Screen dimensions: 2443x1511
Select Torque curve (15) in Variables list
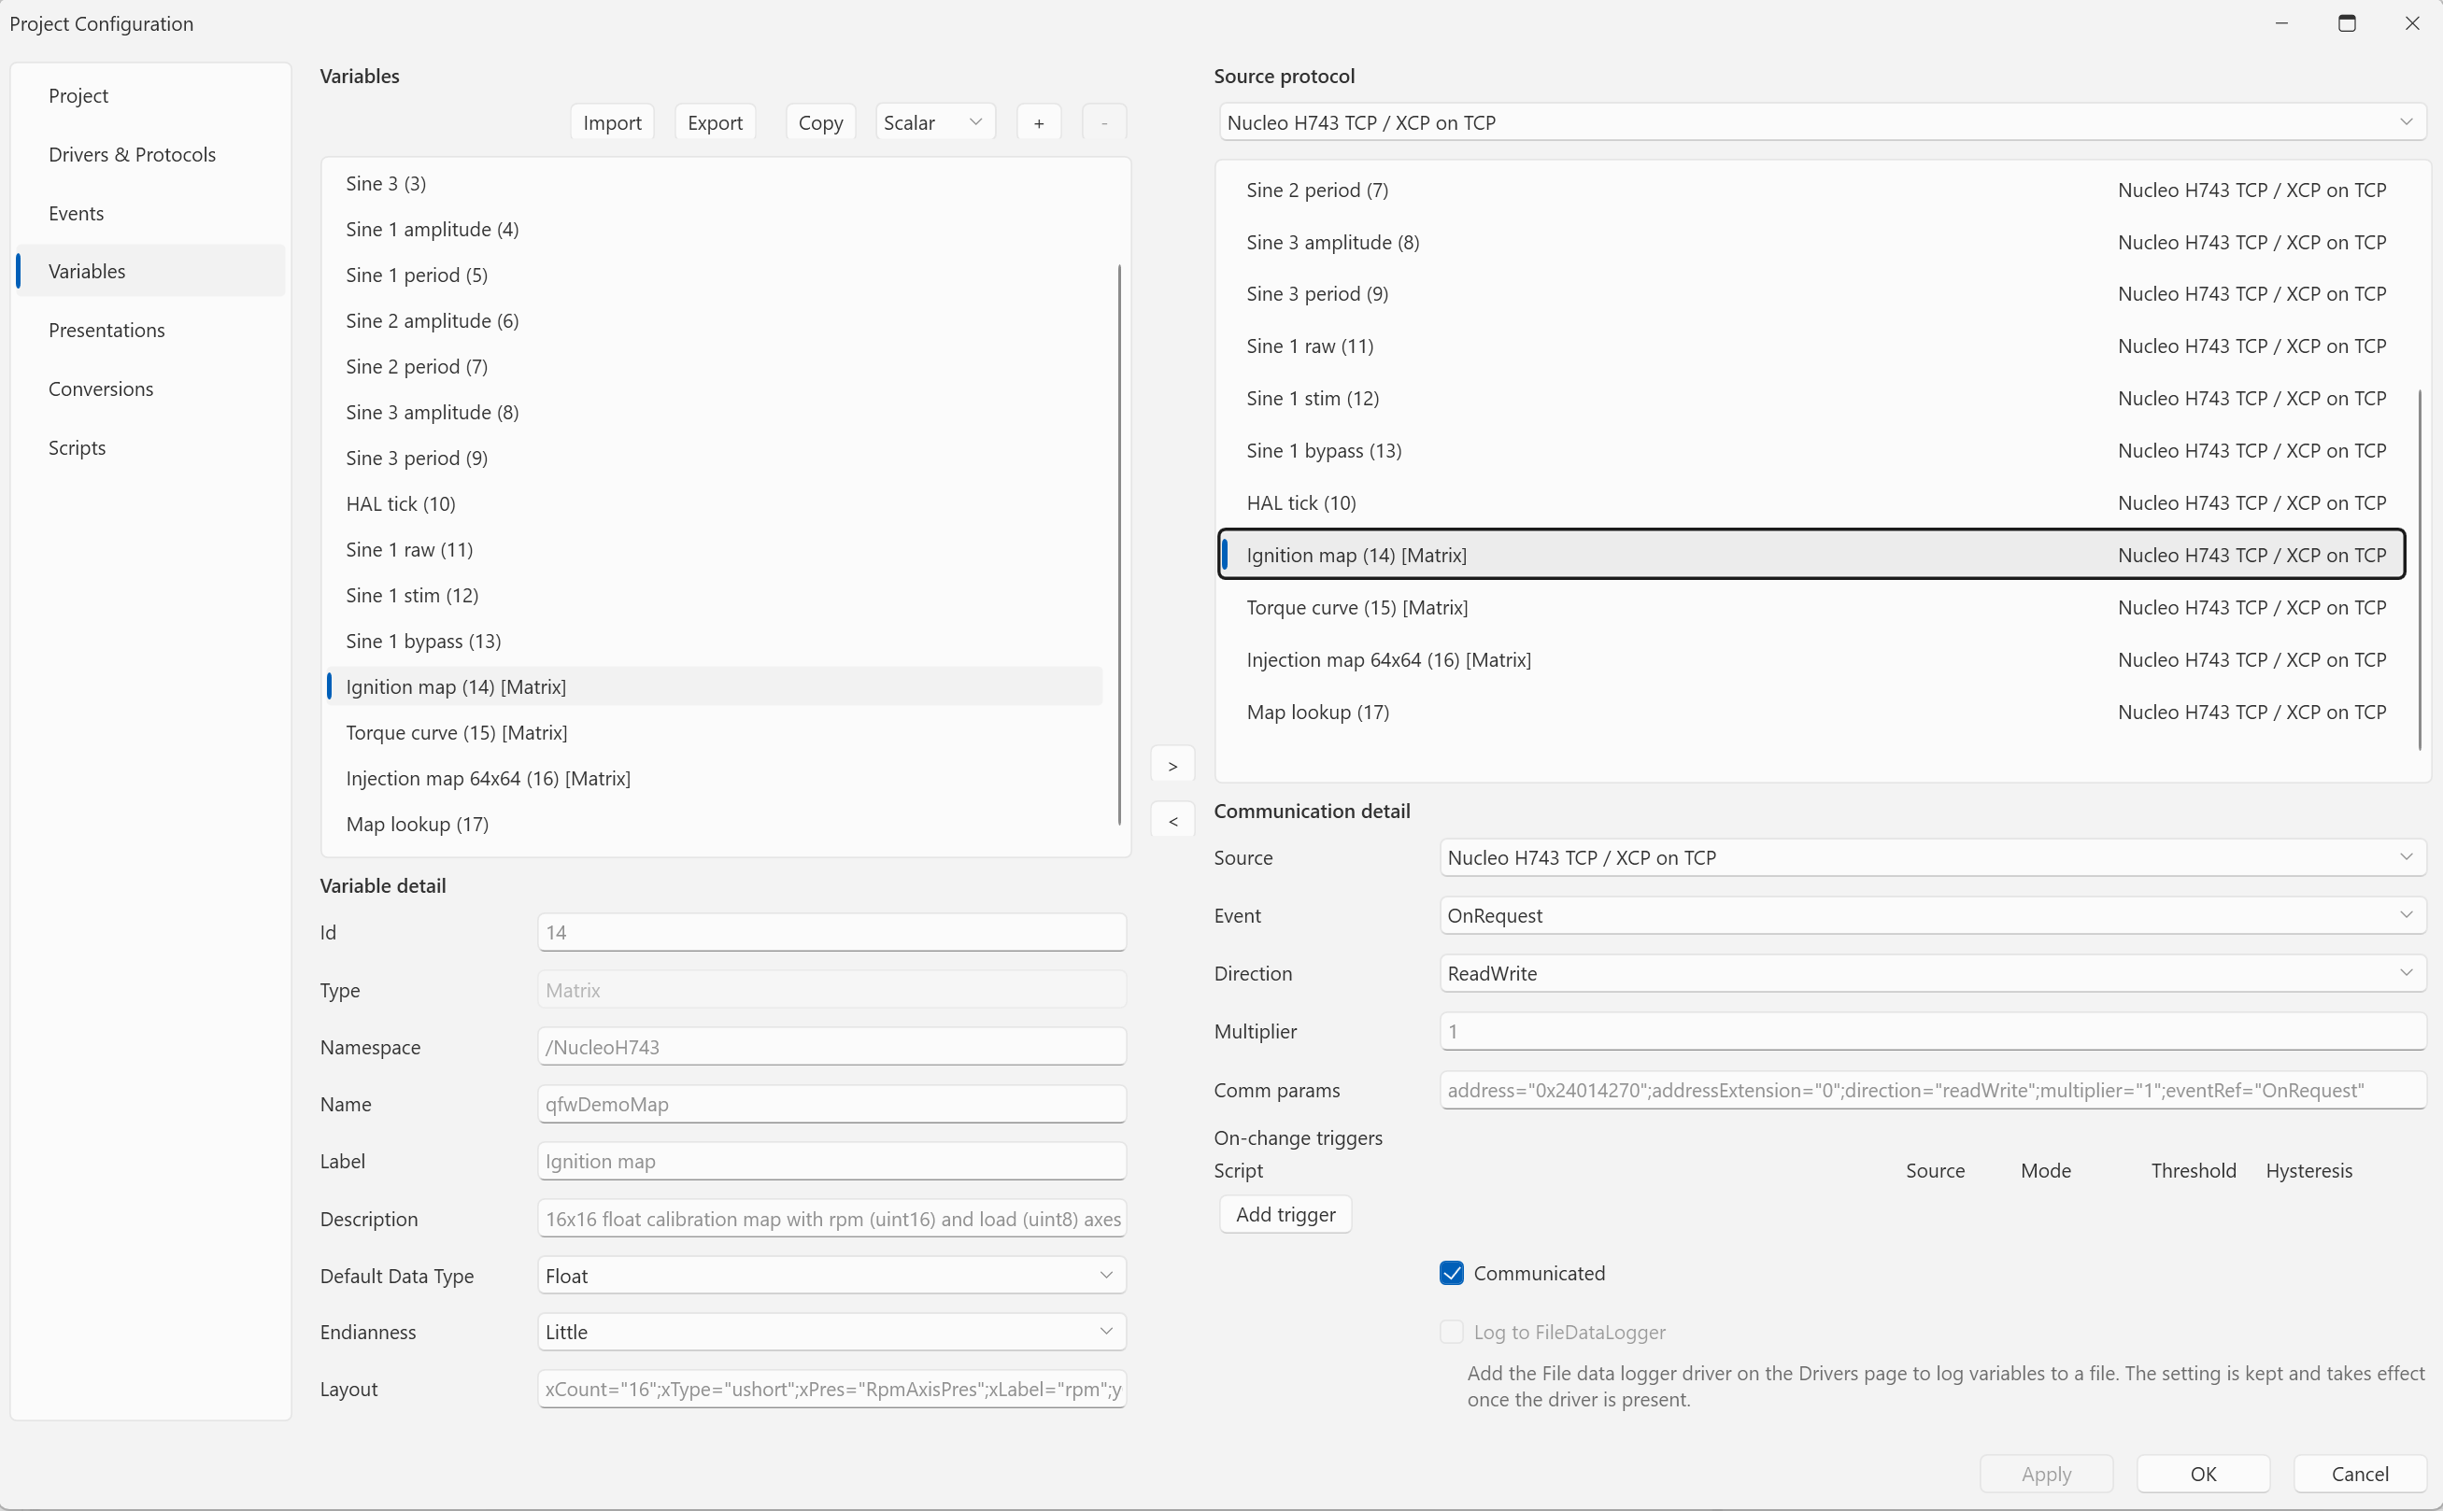(715, 732)
